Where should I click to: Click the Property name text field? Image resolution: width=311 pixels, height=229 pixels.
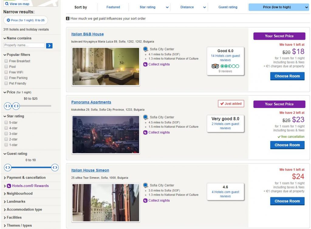coord(24,45)
